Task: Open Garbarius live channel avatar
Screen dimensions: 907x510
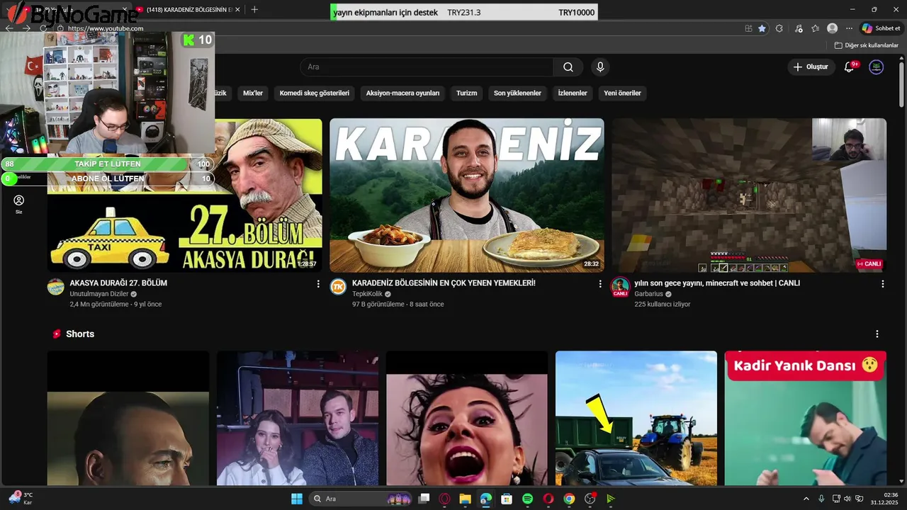Action: coord(620,286)
